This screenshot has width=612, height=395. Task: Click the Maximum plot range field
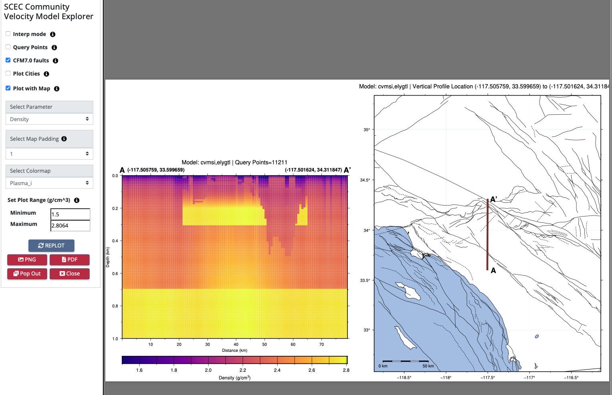tap(70, 225)
